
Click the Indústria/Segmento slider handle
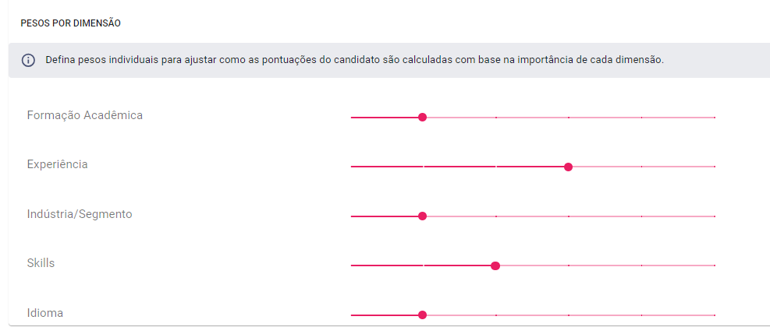click(x=422, y=216)
